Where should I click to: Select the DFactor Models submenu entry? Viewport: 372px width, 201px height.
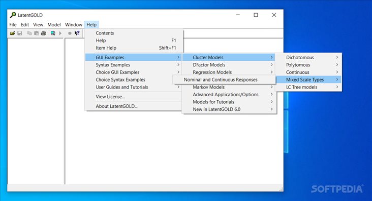(229, 65)
